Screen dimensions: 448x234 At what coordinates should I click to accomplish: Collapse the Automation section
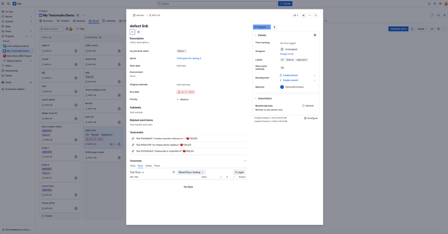point(256,98)
